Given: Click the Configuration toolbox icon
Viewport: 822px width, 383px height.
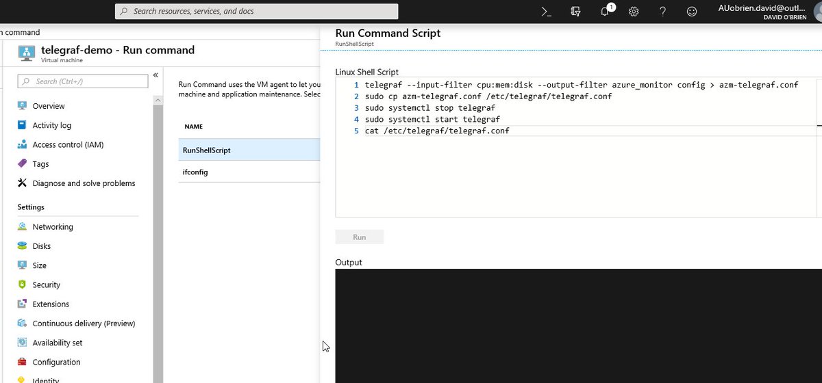Looking at the screenshot, I should click(x=23, y=362).
